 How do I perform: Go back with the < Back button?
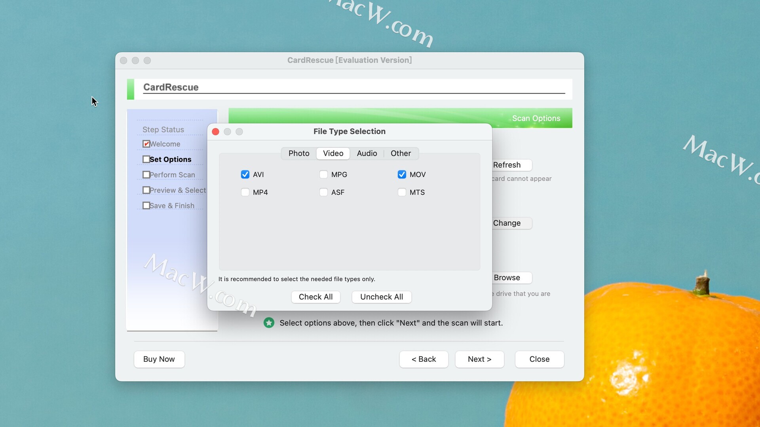[424, 359]
